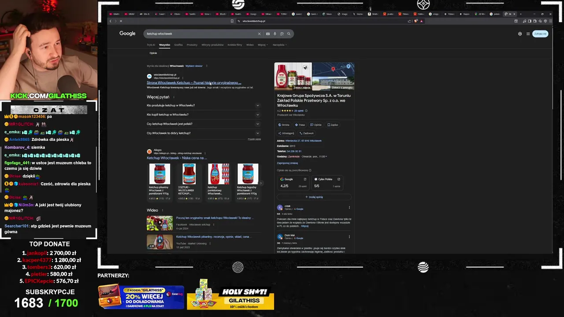This screenshot has width=564, height=317.
Task: Search by image with the lens icon
Action: point(282,33)
